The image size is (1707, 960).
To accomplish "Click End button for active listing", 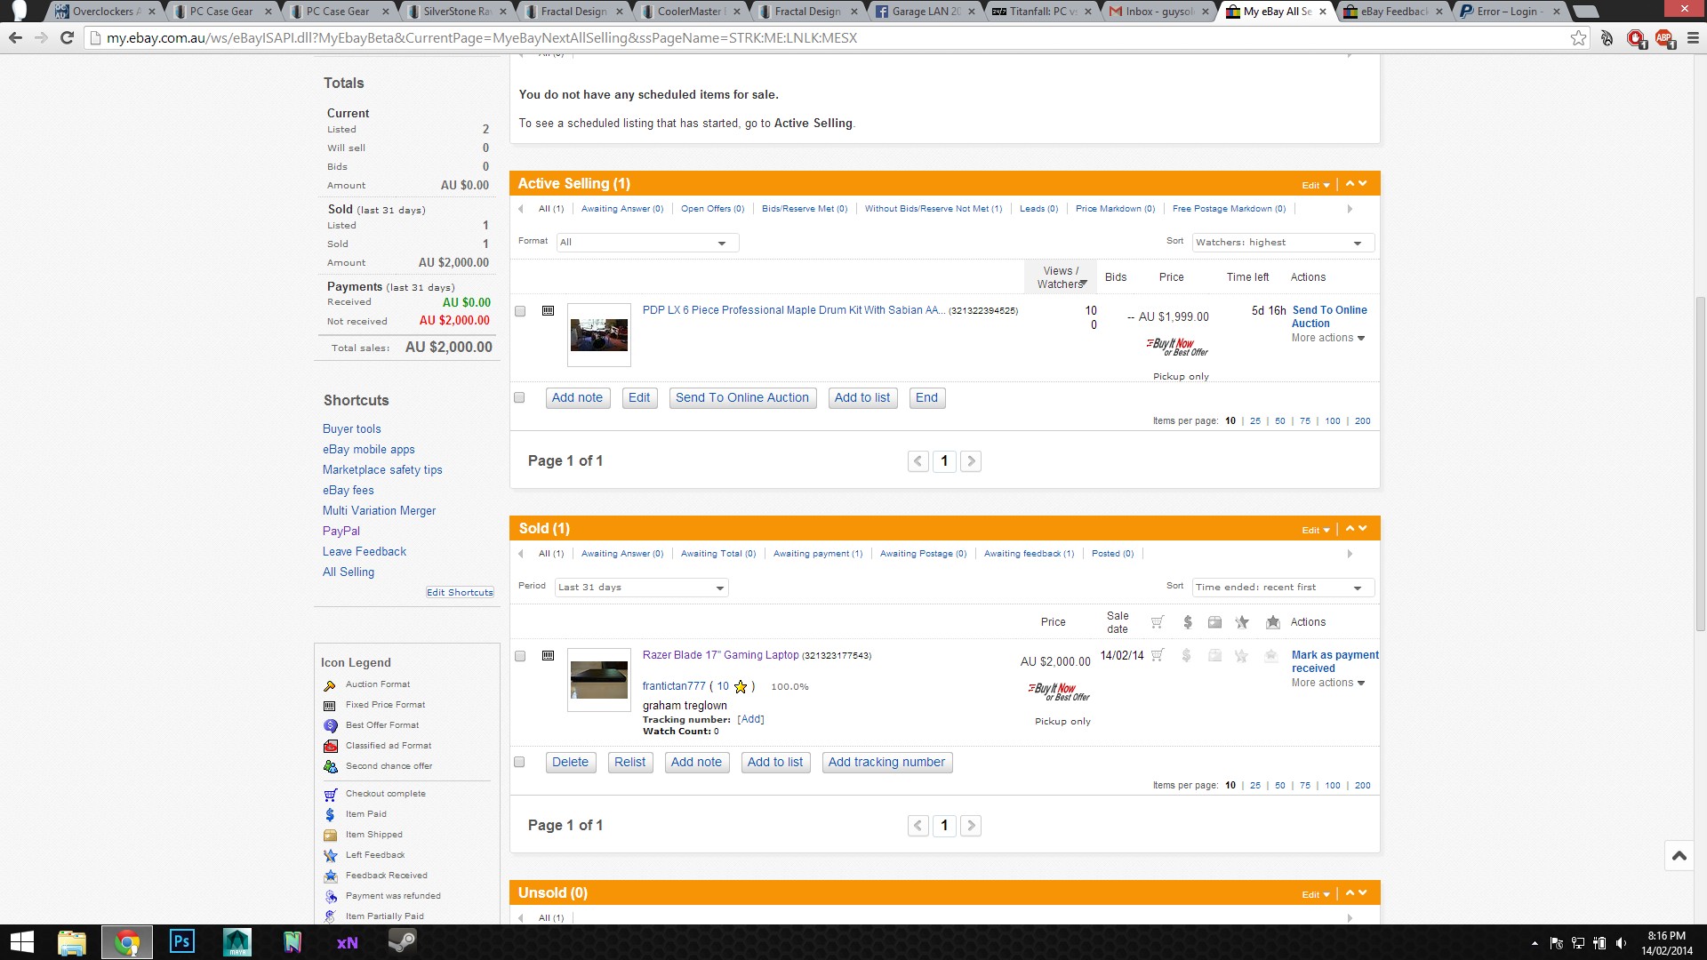I will pyautogui.click(x=926, y=397).
